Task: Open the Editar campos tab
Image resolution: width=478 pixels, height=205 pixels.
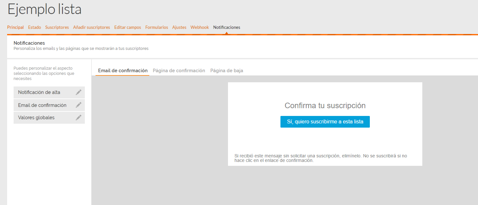Action: coord(128,28)
